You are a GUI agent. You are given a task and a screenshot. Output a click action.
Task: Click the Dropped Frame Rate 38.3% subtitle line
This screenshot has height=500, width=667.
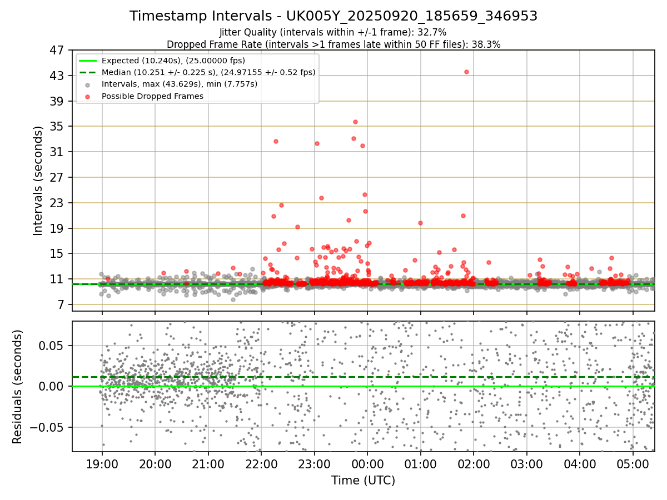333,44
